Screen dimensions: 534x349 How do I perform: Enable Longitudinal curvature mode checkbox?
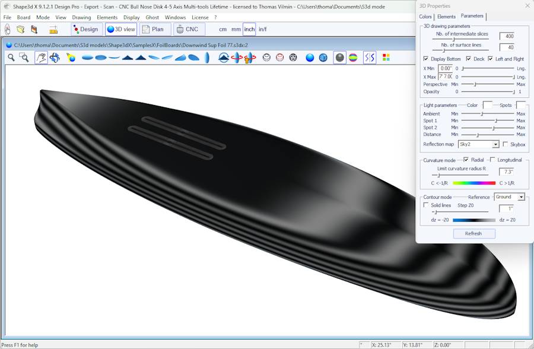click(492, 160)
